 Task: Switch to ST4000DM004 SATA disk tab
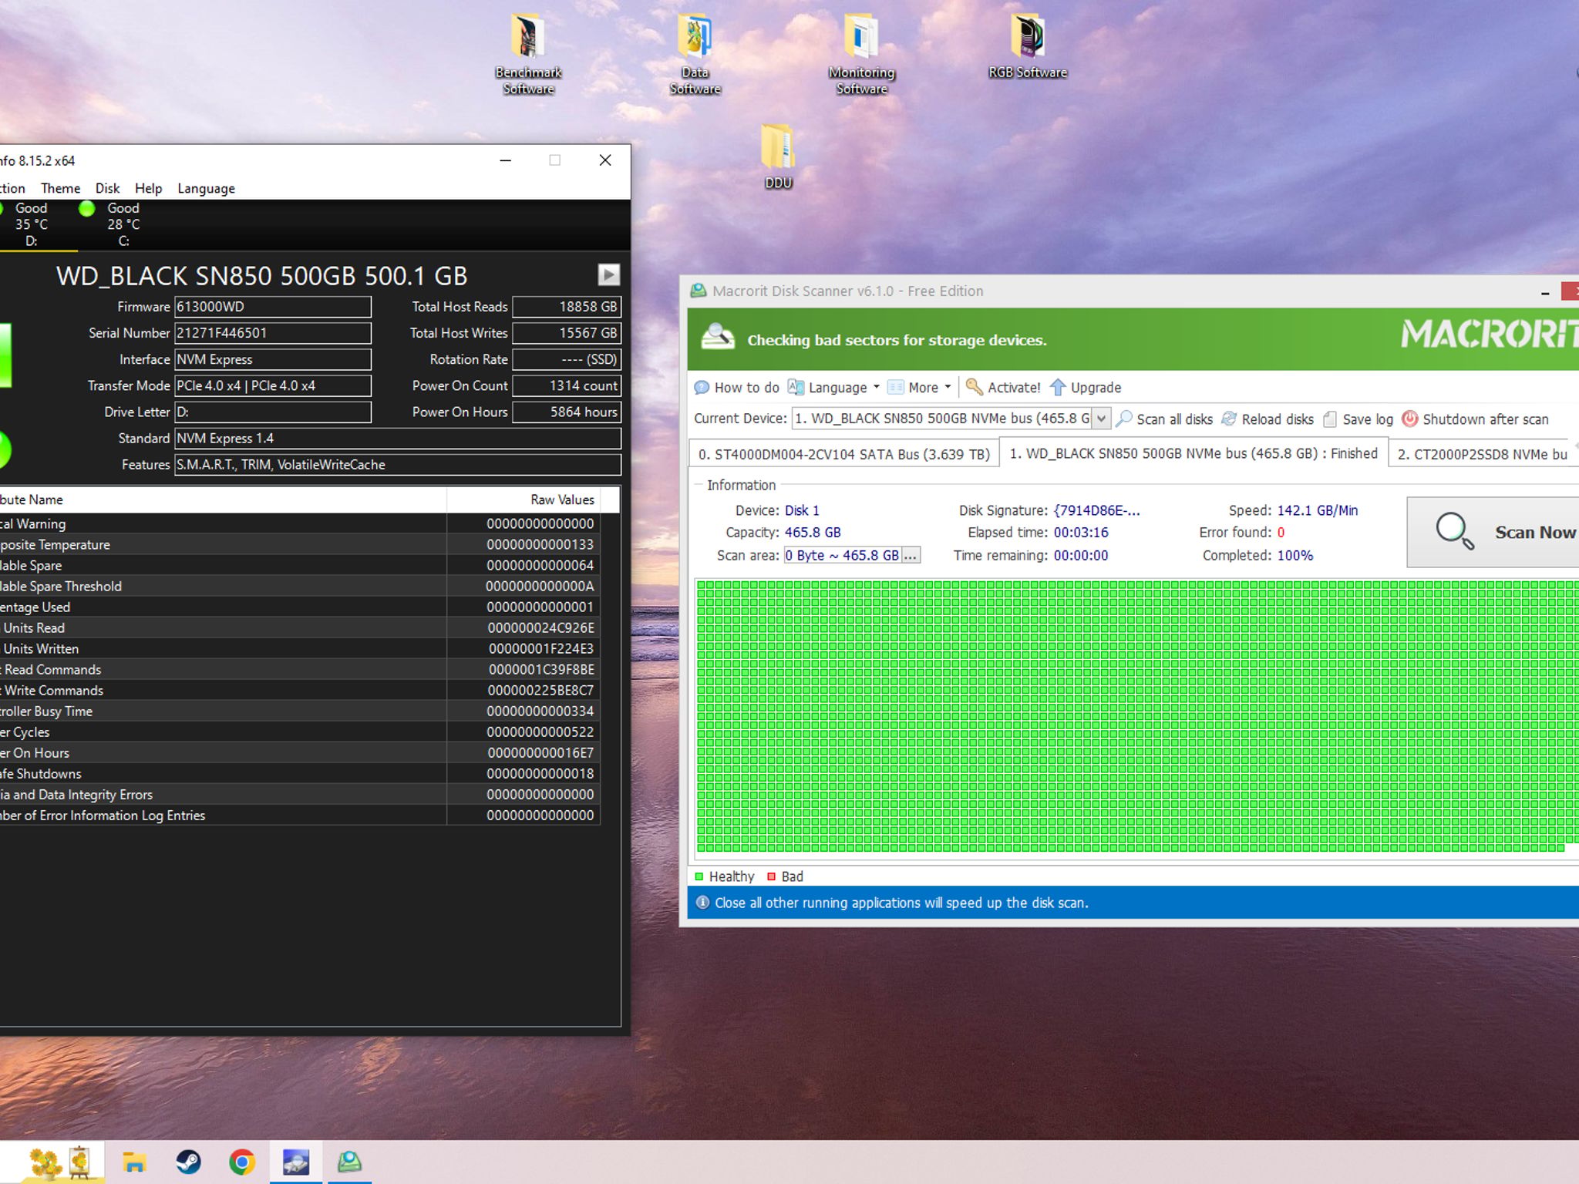click(844, 454)
